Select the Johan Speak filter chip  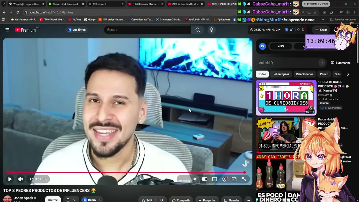click(281, 74)
